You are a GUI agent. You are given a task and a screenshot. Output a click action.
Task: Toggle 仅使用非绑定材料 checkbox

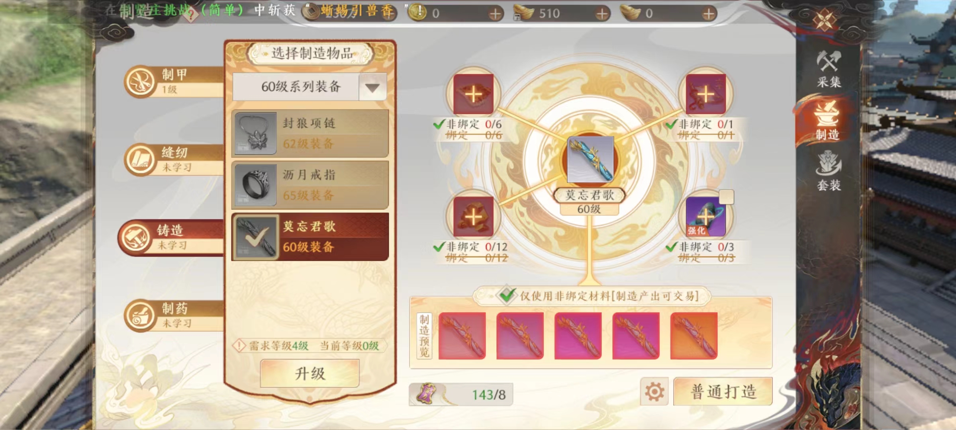pyautogui.click(x=506, y=295)
